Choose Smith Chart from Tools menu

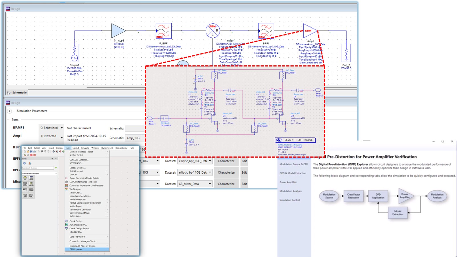[x=87, y=193]
